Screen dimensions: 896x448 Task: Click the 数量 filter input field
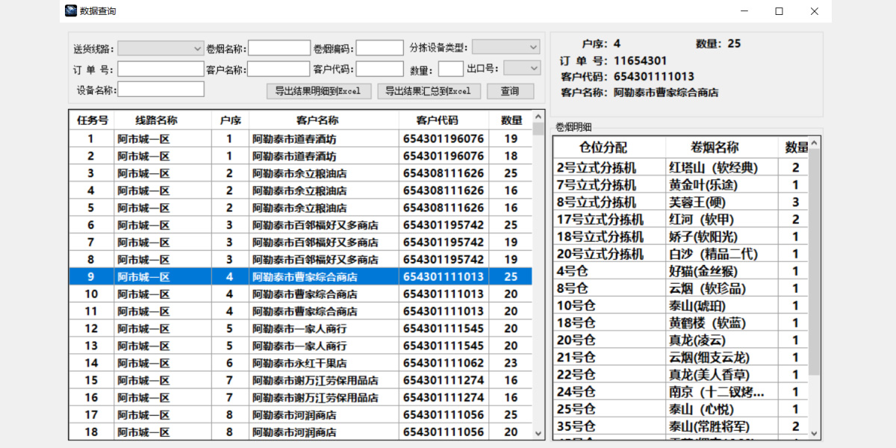pos(450,69)
